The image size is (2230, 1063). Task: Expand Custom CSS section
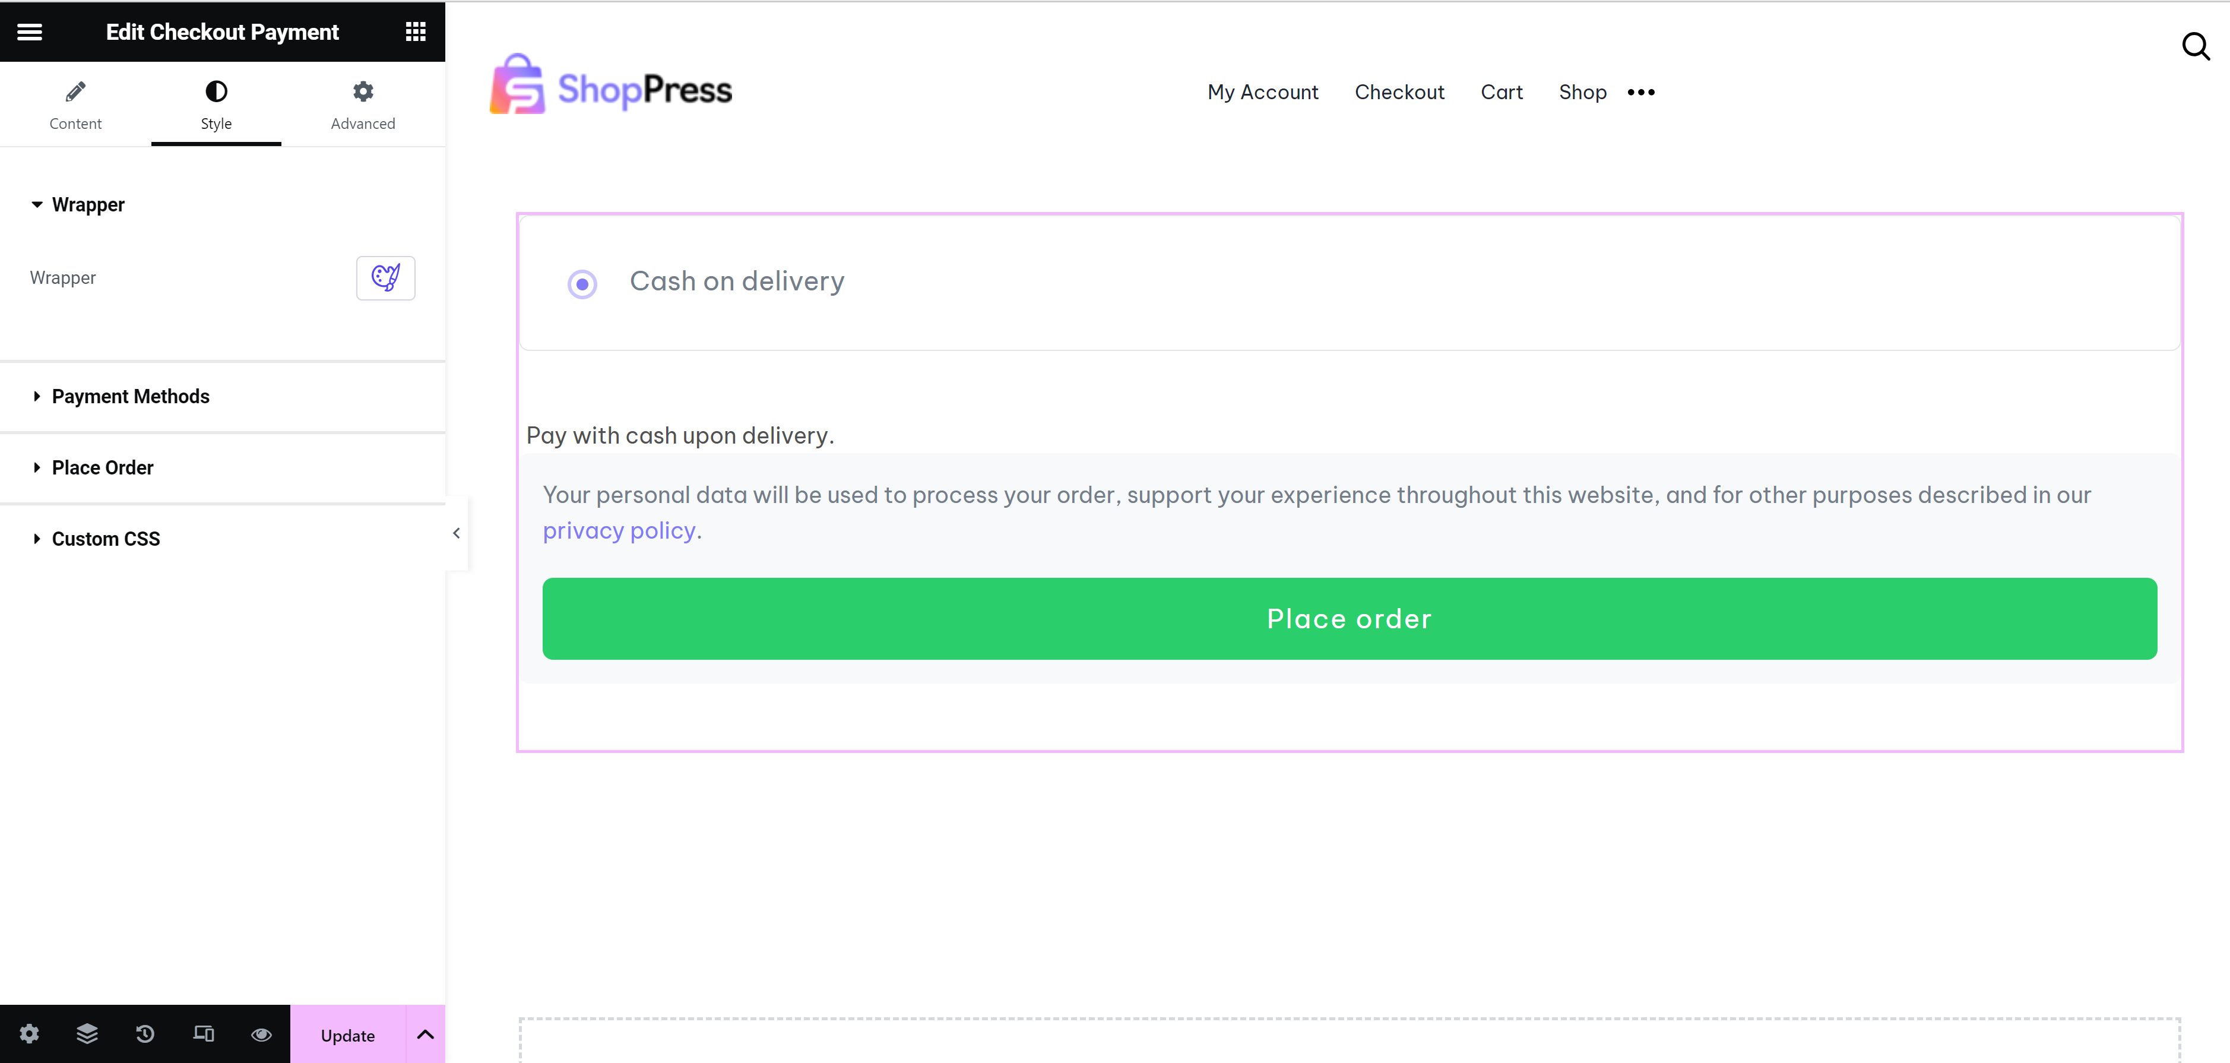(106, 539)
